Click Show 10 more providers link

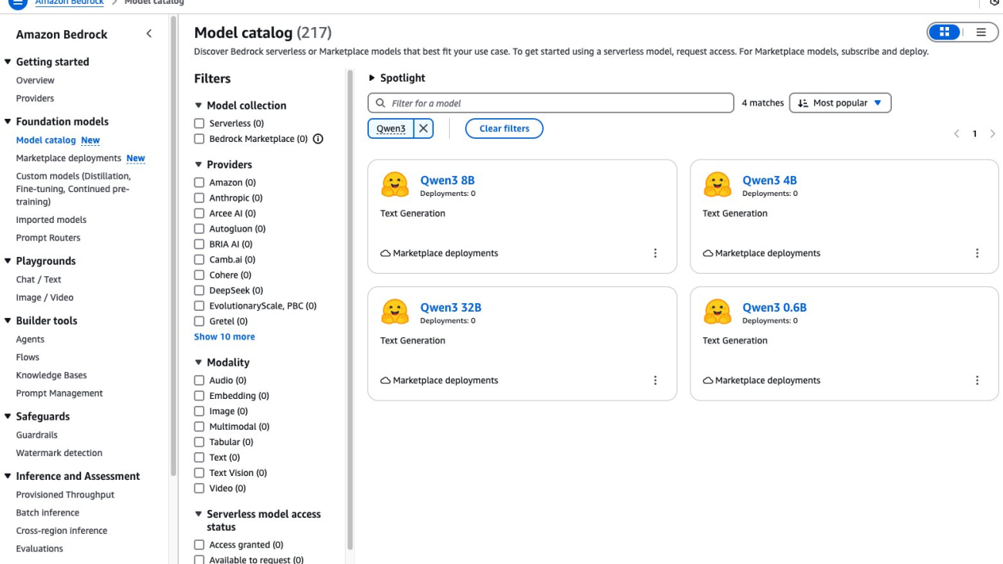click(x=225, y=337)
